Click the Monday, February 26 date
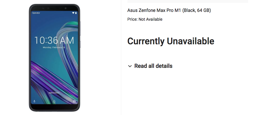Viewport: 271px width, 115px height. click(x=54, y=48)
